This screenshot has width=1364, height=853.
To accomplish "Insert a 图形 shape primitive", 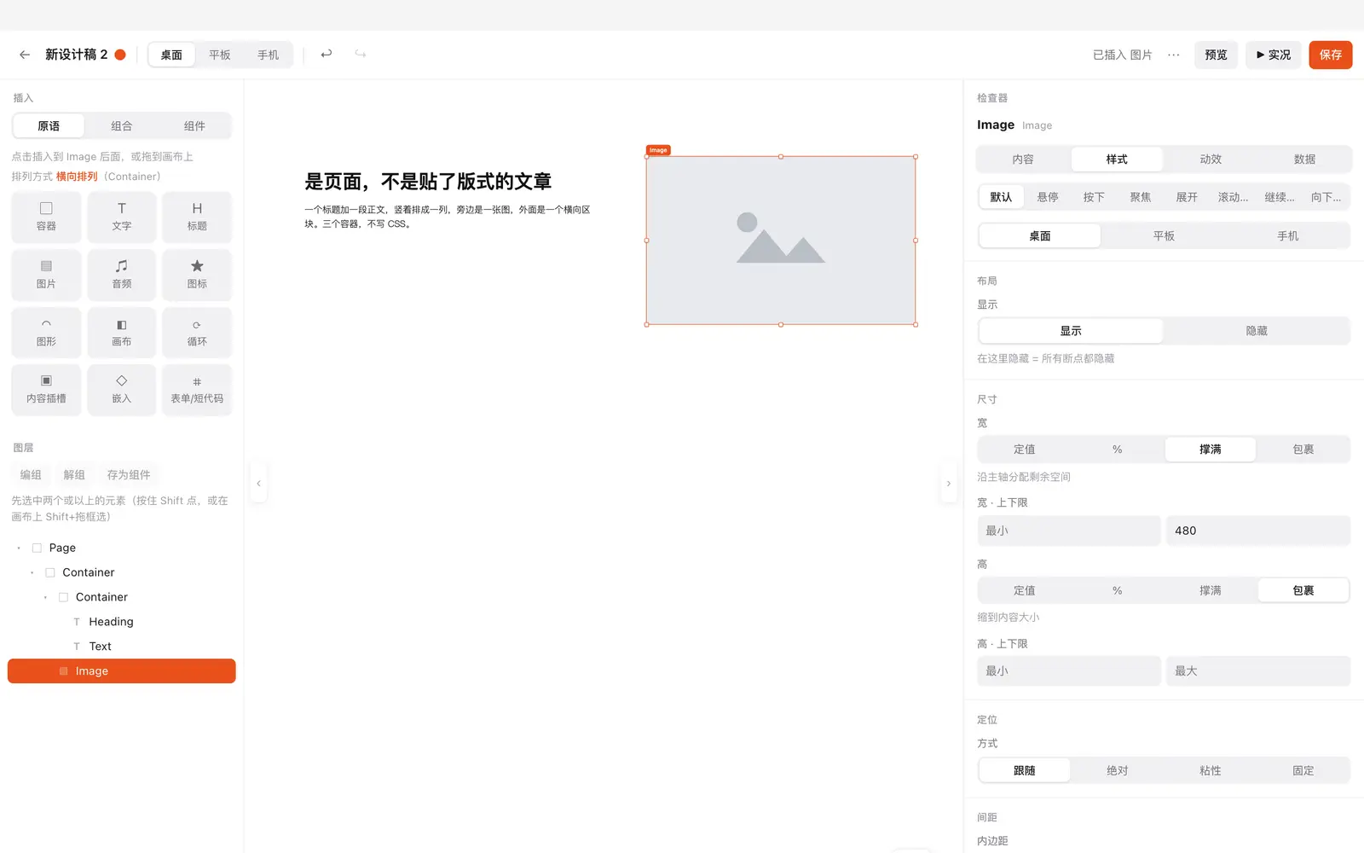I will click(x=46, y=332).
